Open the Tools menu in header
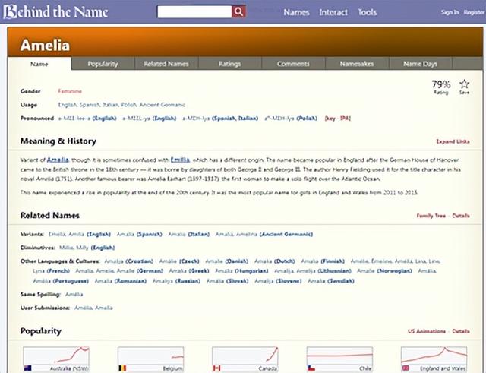Image resolution: width=486 pixels, height=373 pixels. click(368, 12)
